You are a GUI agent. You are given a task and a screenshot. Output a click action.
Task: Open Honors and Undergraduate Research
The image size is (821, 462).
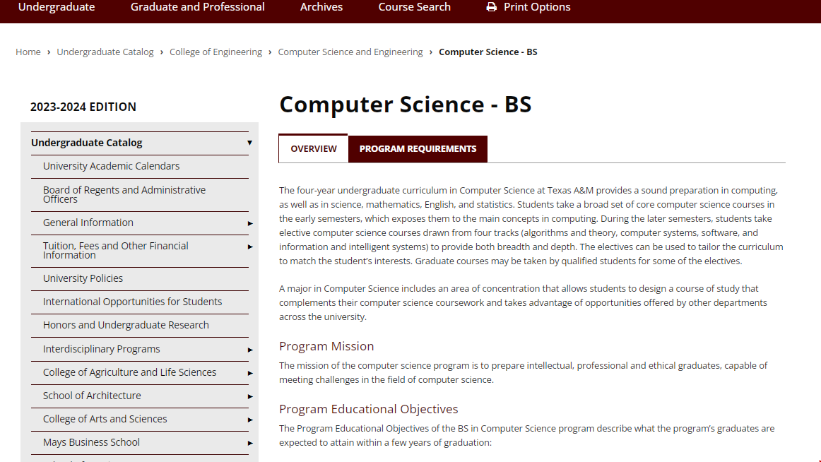(127, 324)
